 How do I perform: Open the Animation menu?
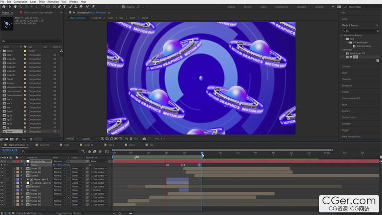53,2
